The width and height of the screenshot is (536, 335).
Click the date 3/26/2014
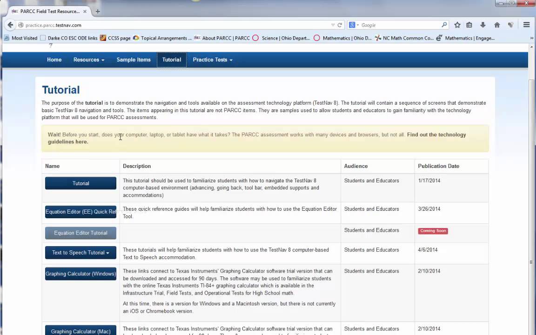coord(429,209)
